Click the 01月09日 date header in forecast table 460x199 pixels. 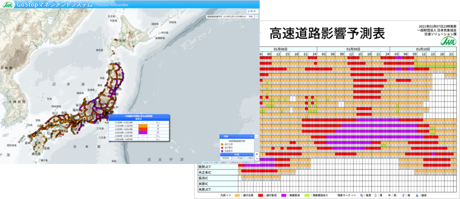(353, 49)
